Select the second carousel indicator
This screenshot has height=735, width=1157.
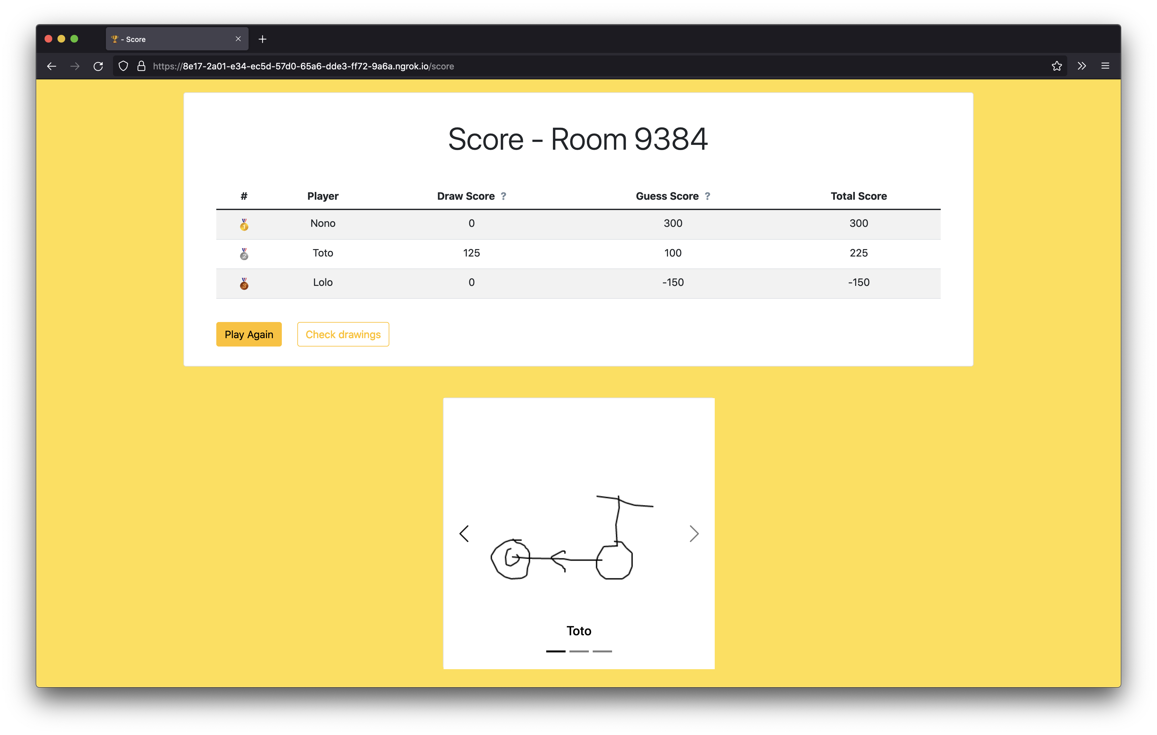click(x=579, y=651)
